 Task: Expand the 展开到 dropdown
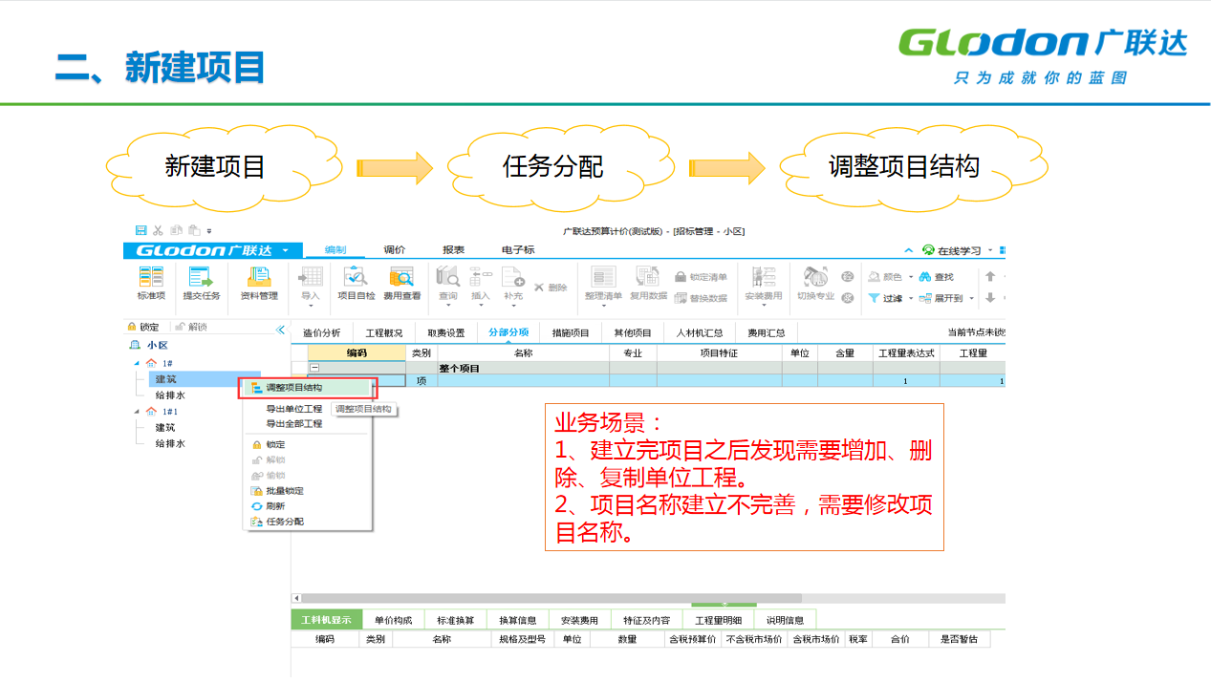click(969, 298)
